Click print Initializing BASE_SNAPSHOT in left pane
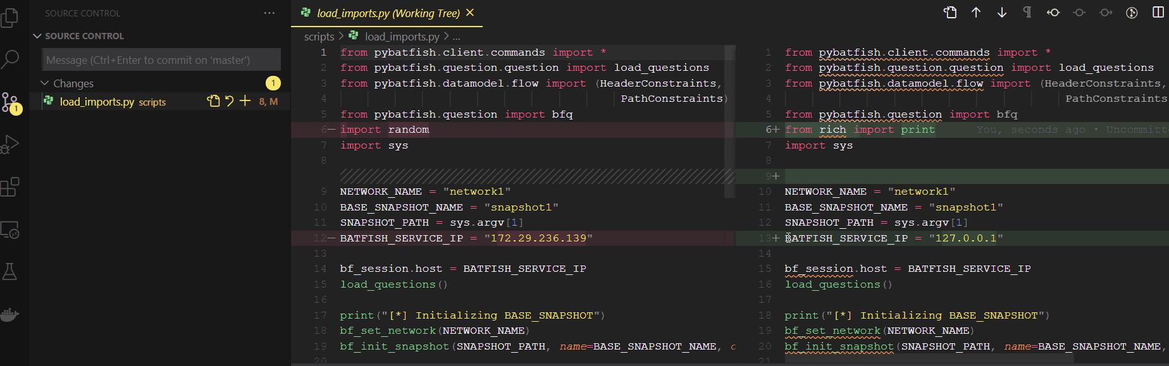This screenshot has width=1169, height=366. [x=473, y=315]
